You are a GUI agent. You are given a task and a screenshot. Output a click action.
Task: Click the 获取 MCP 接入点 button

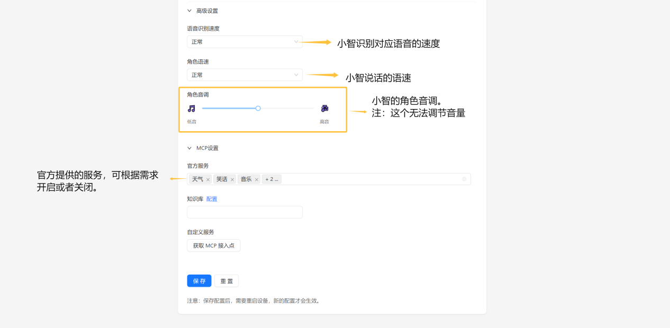click(x=213, y=245)
